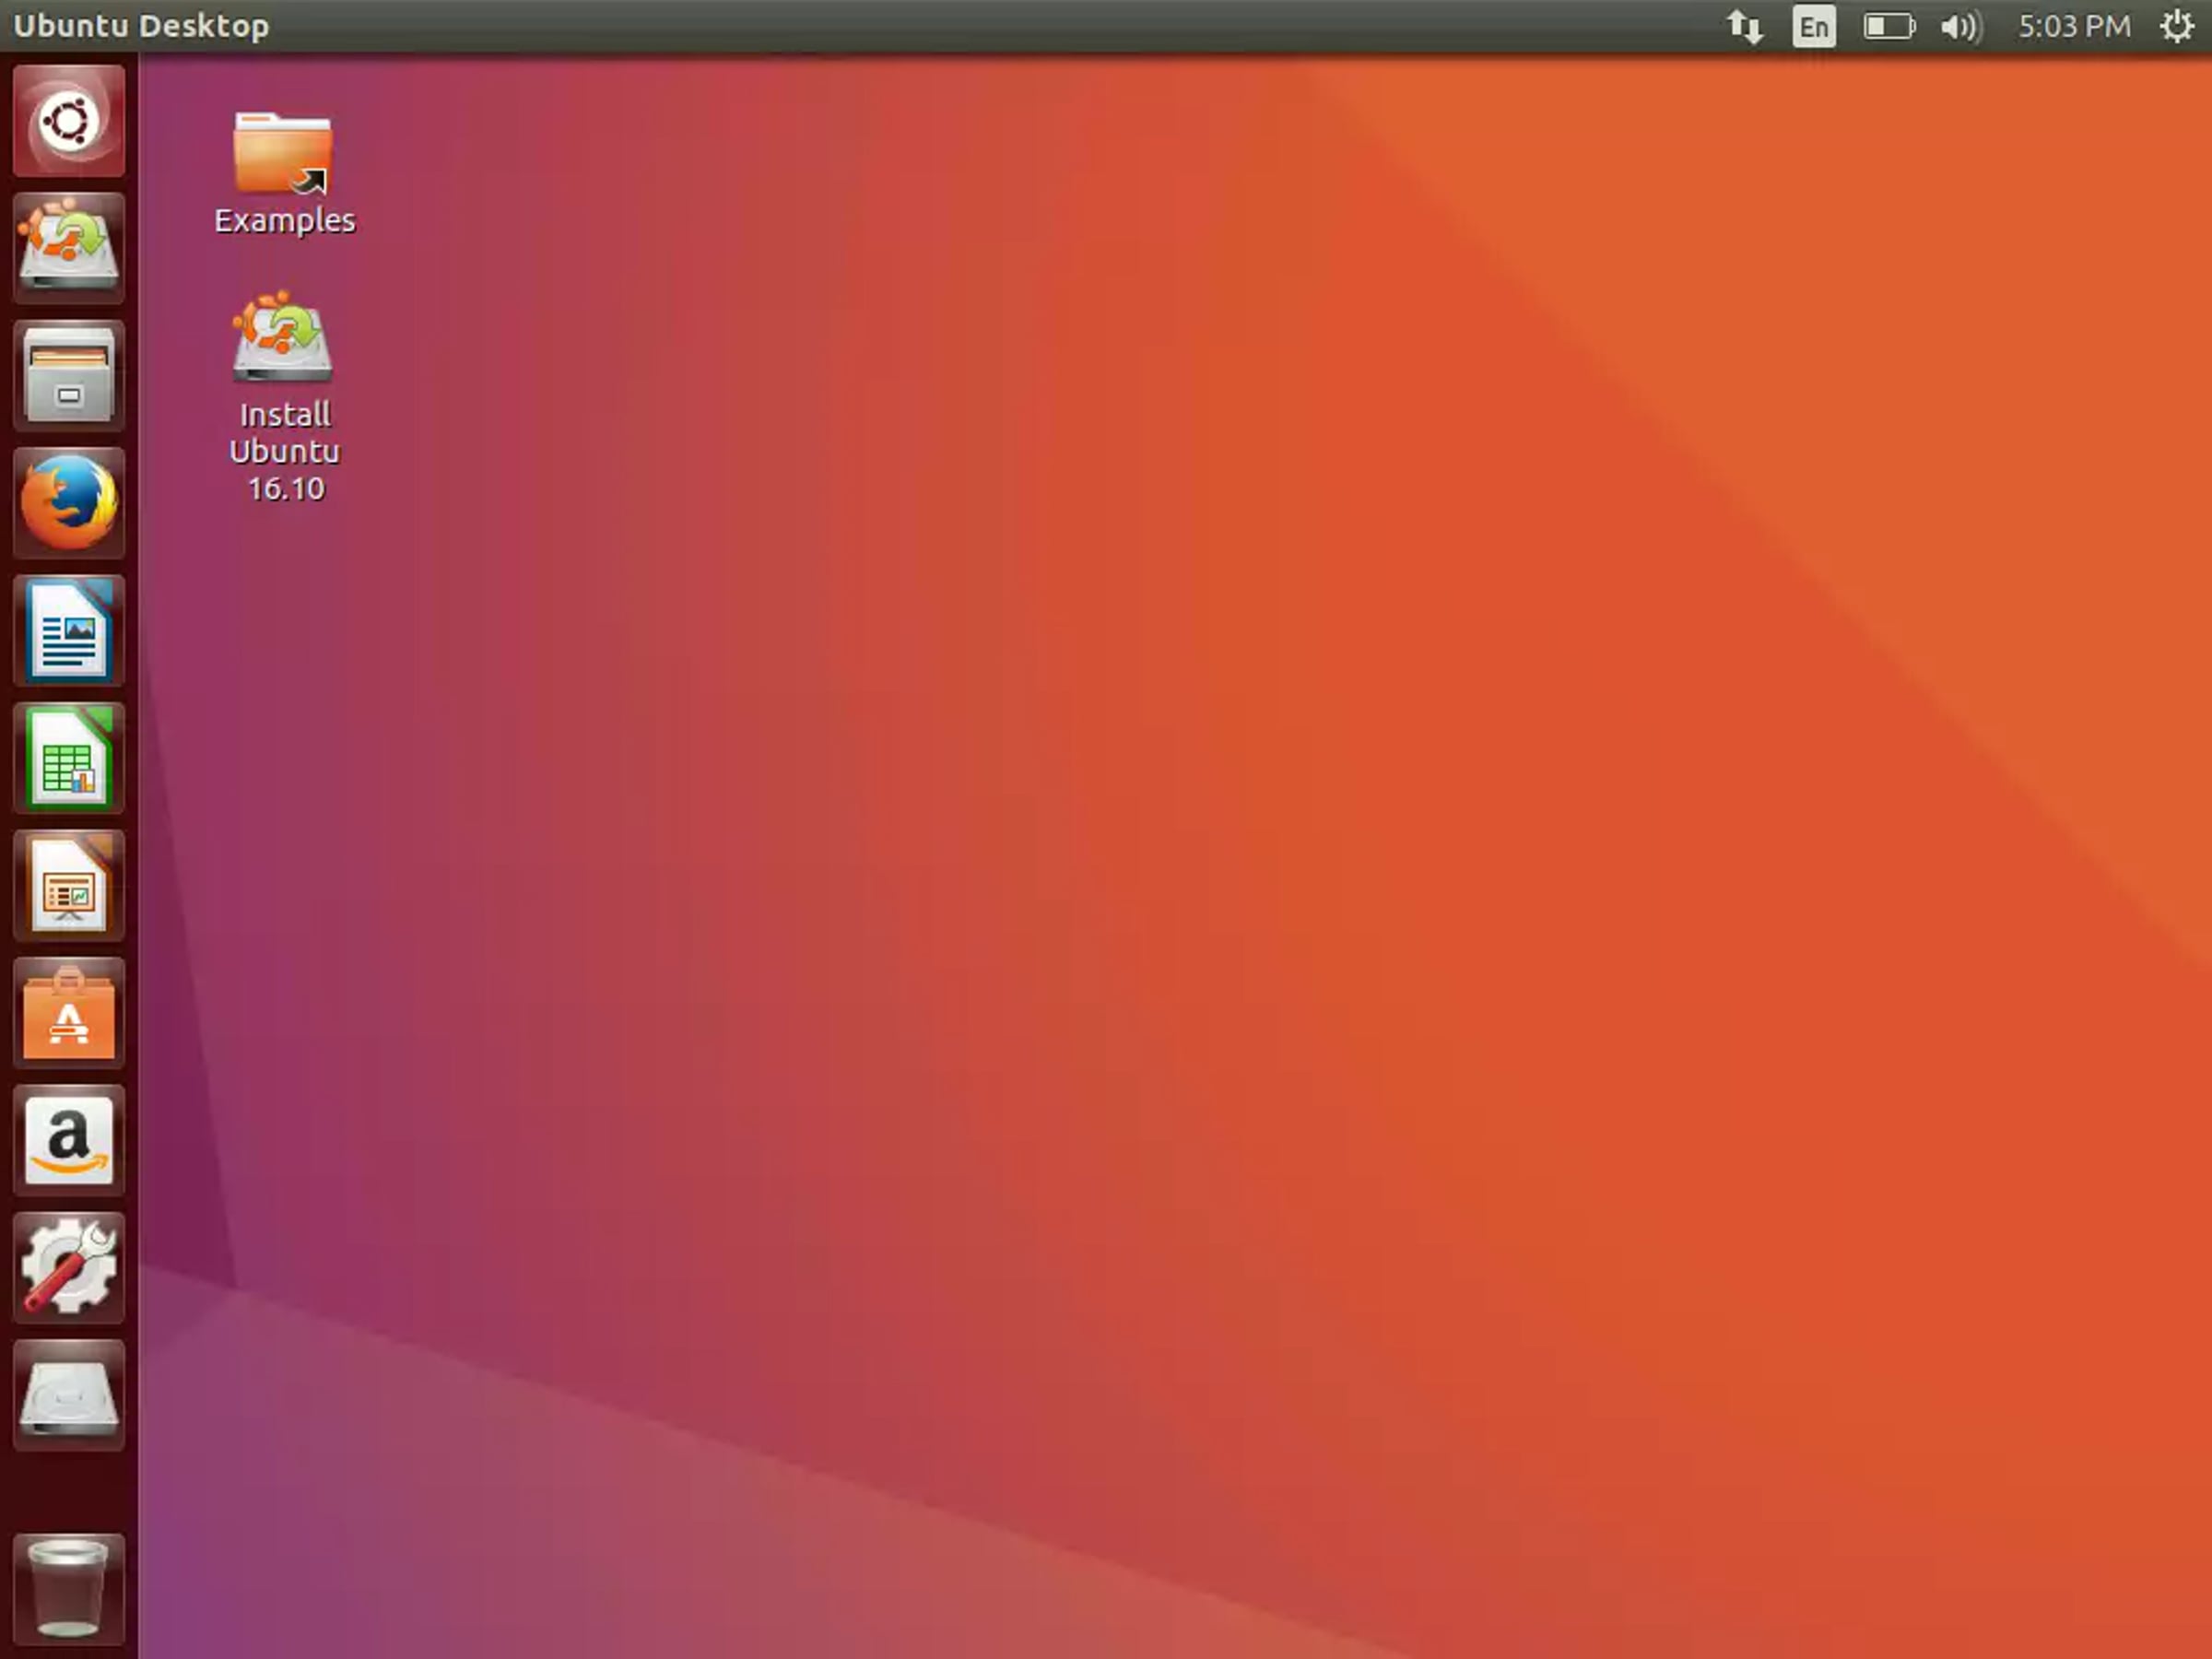The height and width of the screenshot is (1659, 2212).
Task: Open the 5:03 PM clock calendar
Action: tap(2074, 26)
